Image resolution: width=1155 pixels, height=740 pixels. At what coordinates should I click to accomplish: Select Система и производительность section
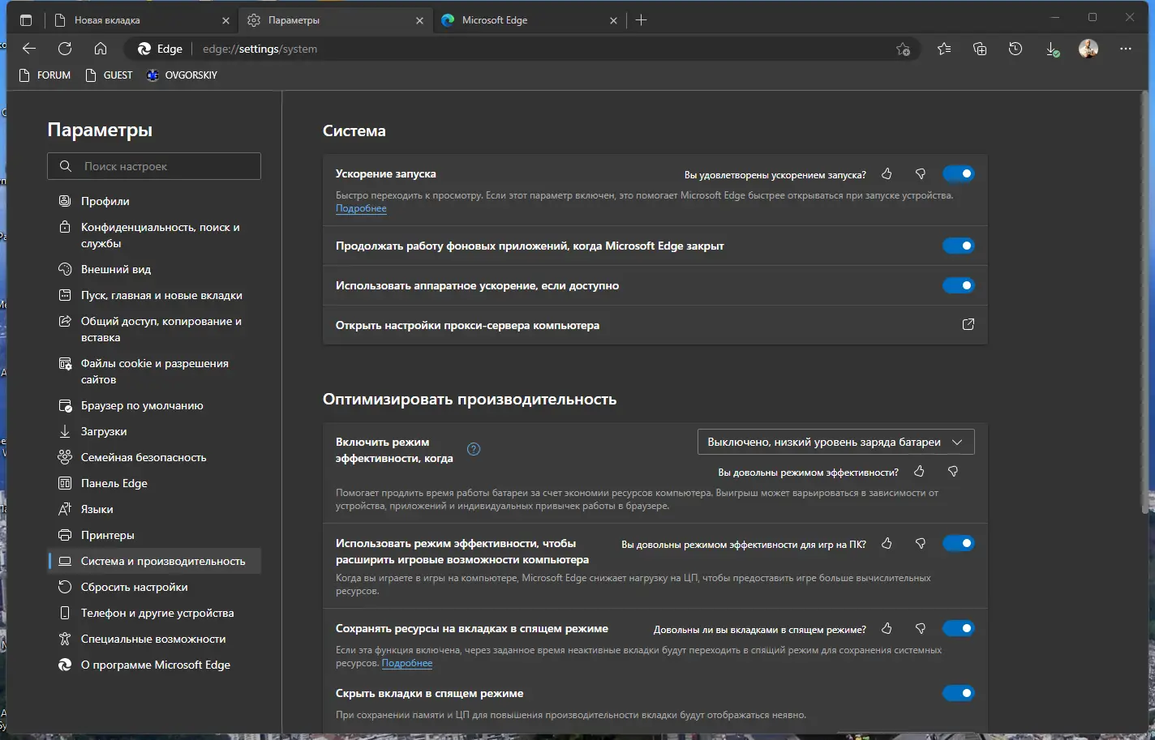(154, 561)
